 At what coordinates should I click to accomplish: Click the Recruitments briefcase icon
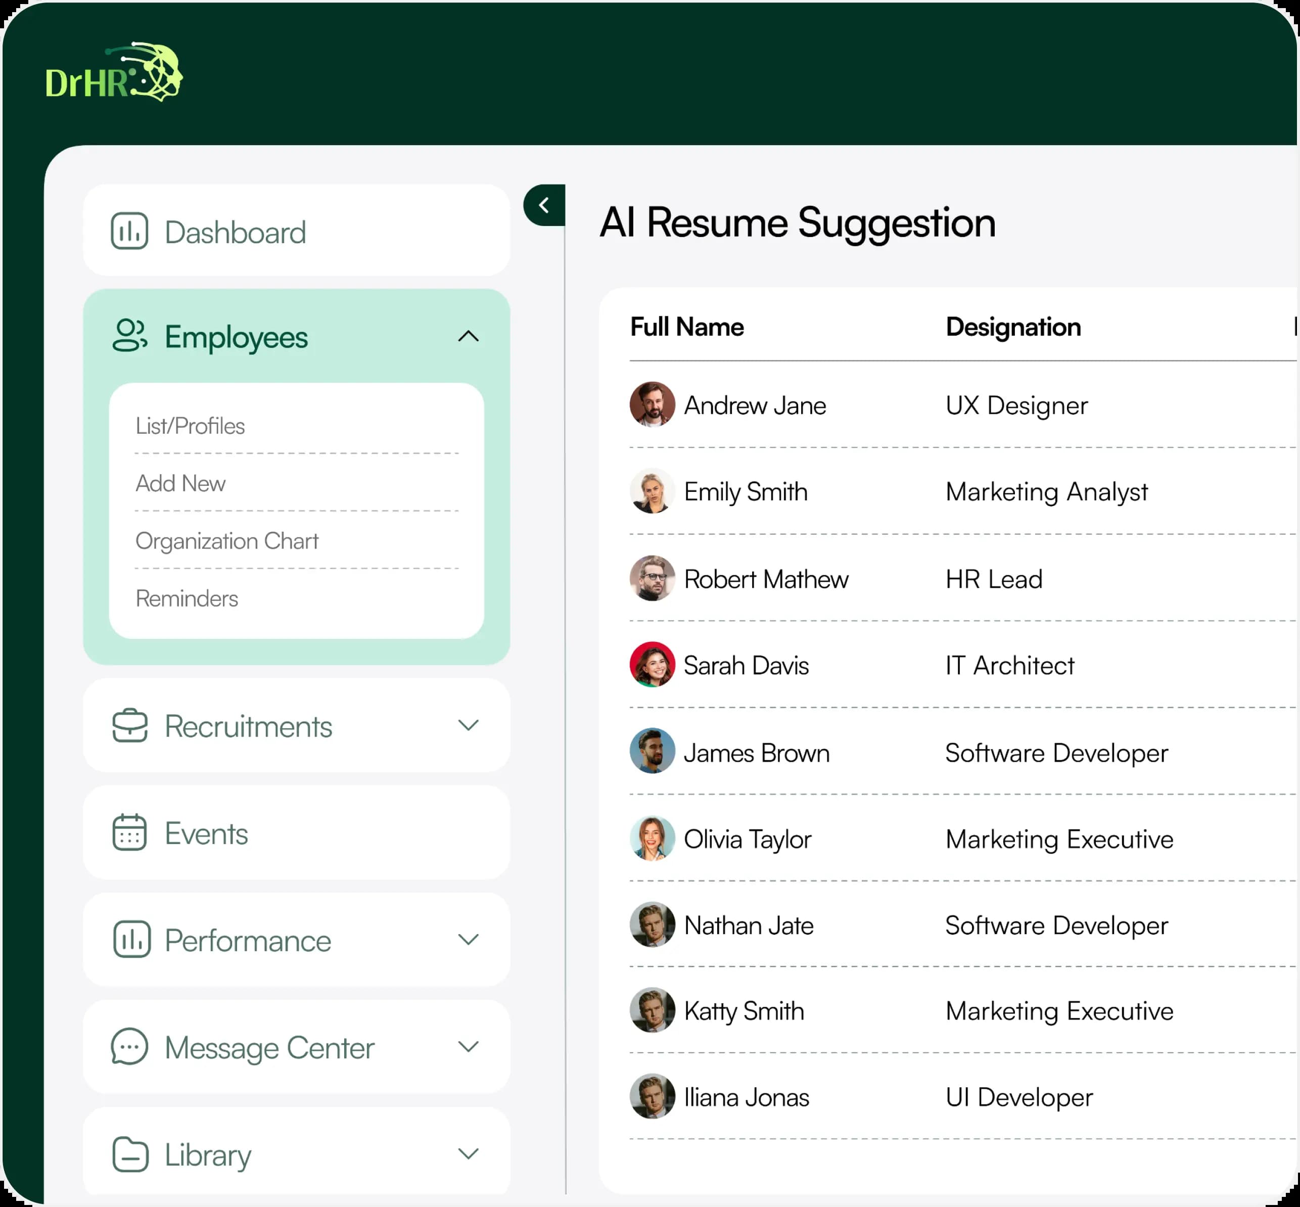tap(130, 725)
